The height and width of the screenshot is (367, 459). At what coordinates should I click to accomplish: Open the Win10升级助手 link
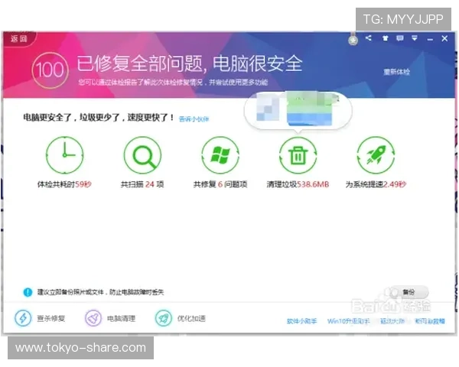(348, 321)
